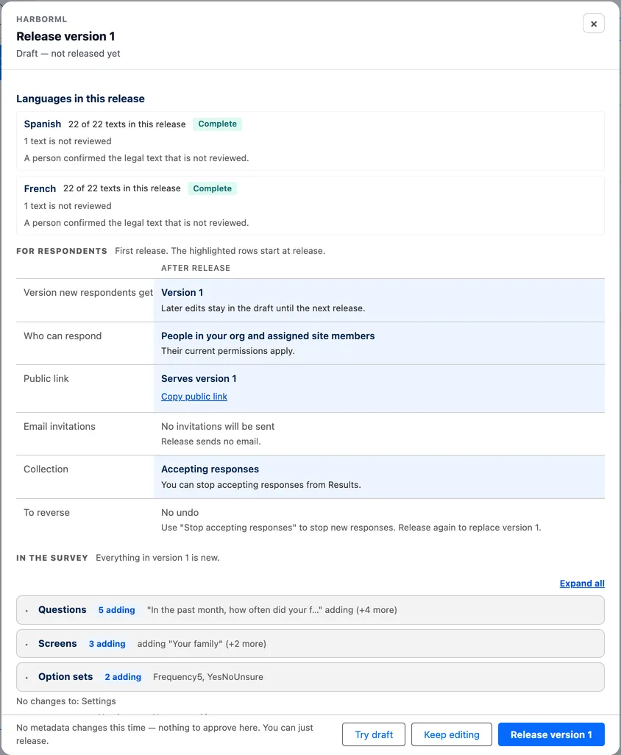Click the '3 adding' count in Screens
The image size is (621, 755).
pos(107,644)
